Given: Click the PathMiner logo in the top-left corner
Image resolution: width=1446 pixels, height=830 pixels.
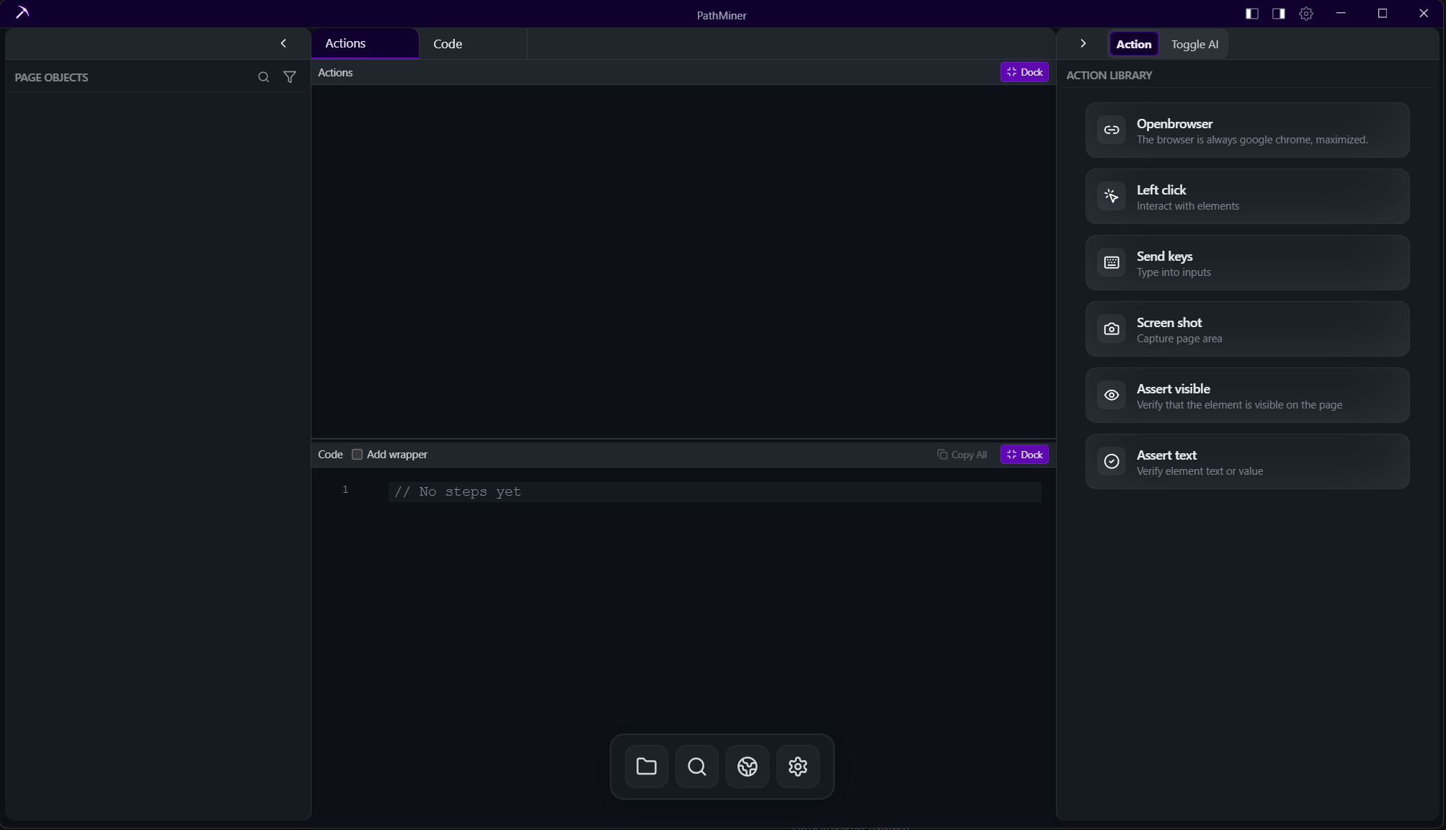Looking at the screenshot, I should coord(22,12).
